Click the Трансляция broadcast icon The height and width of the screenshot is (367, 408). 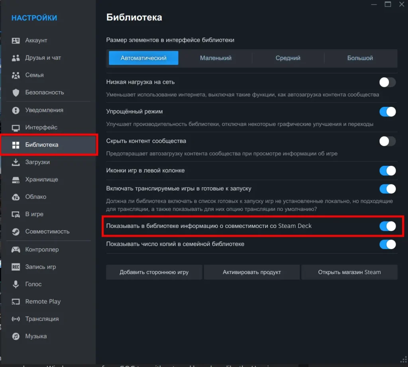click(x=16, y=319)
